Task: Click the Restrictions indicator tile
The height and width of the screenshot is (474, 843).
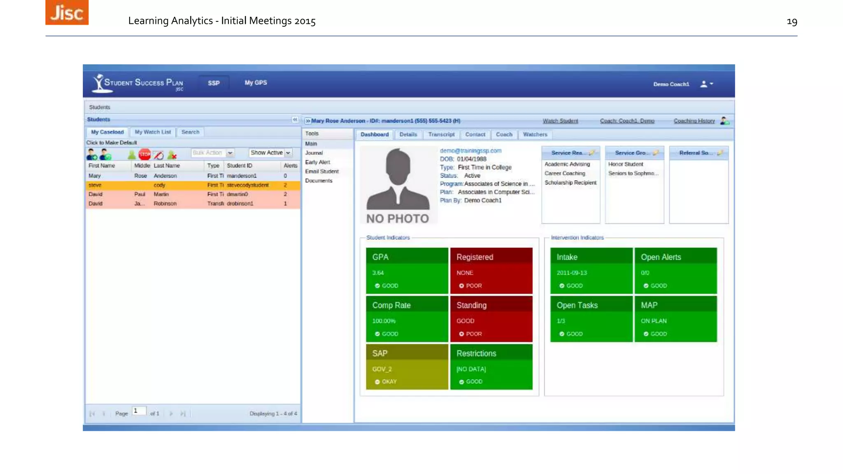Action: tap(491, 367)
